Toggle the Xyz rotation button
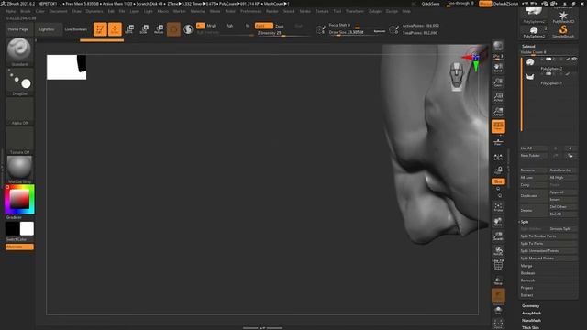This screenshot has width=587, height=330. click(x=498, y=181)
